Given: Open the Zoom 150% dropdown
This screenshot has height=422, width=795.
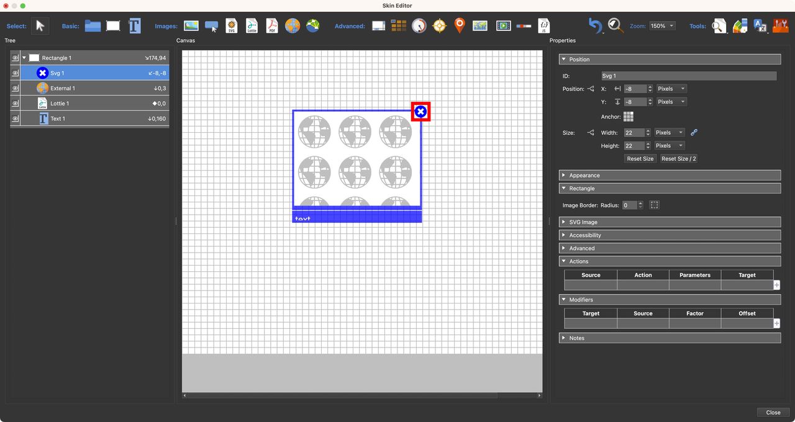Looking at the screenshot, I should click(x=662, y=26).
